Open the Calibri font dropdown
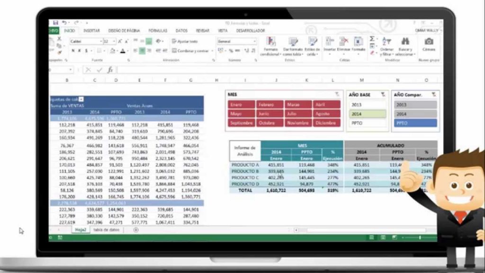Screen dimensions: 485x273 pos(101,42)
